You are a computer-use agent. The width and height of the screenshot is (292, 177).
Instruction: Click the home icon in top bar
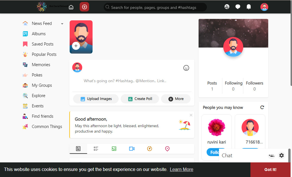tap(71, 7)
